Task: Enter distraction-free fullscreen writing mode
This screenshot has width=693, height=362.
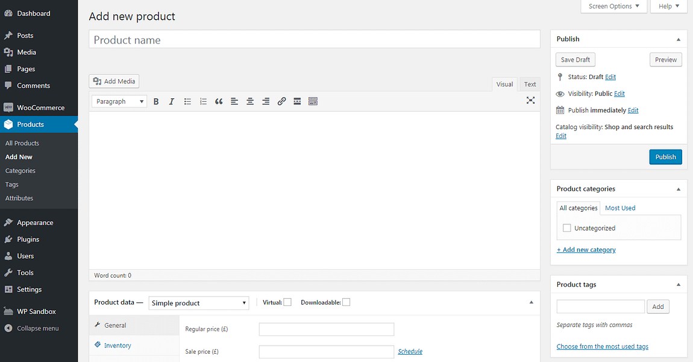Action: click(x=530, y=101)
